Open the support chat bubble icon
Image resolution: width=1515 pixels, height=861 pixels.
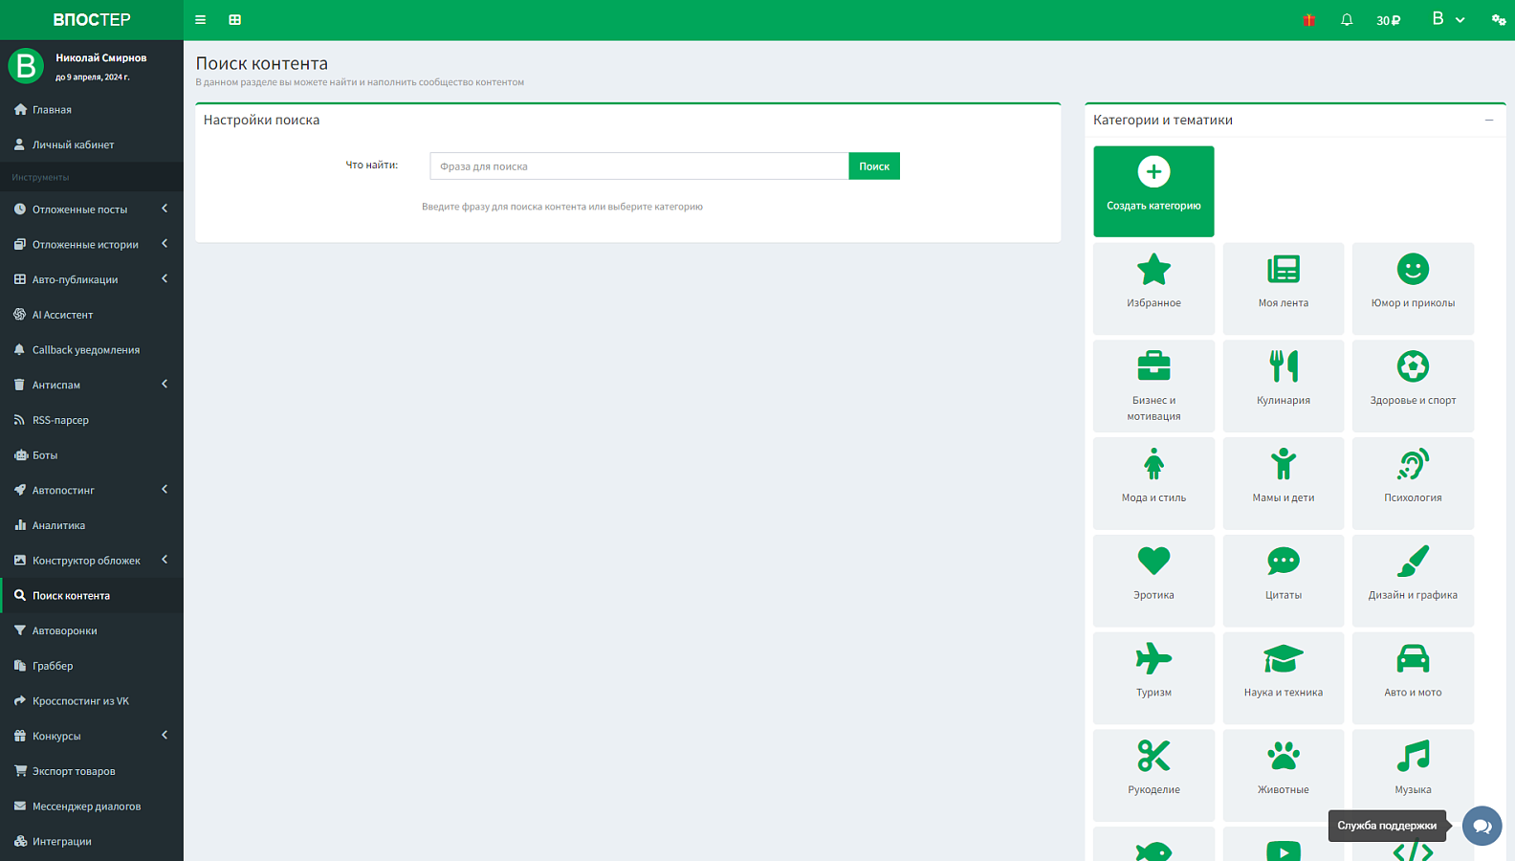pos(1482,826)
